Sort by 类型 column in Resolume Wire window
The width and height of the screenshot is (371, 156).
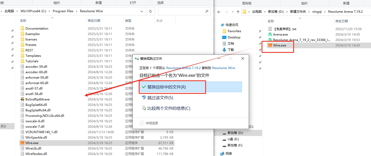point(128,21)
